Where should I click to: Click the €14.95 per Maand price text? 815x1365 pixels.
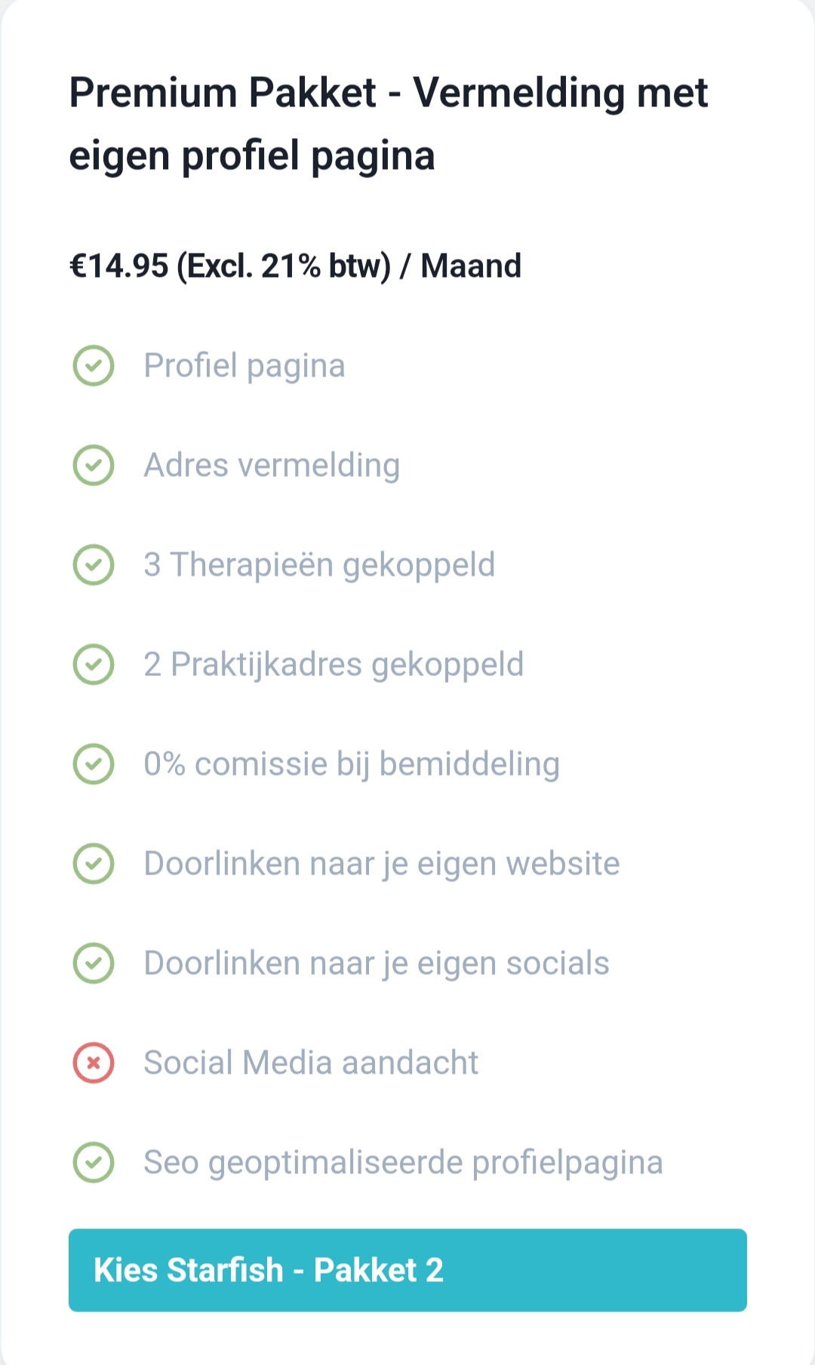pos(295,266)
